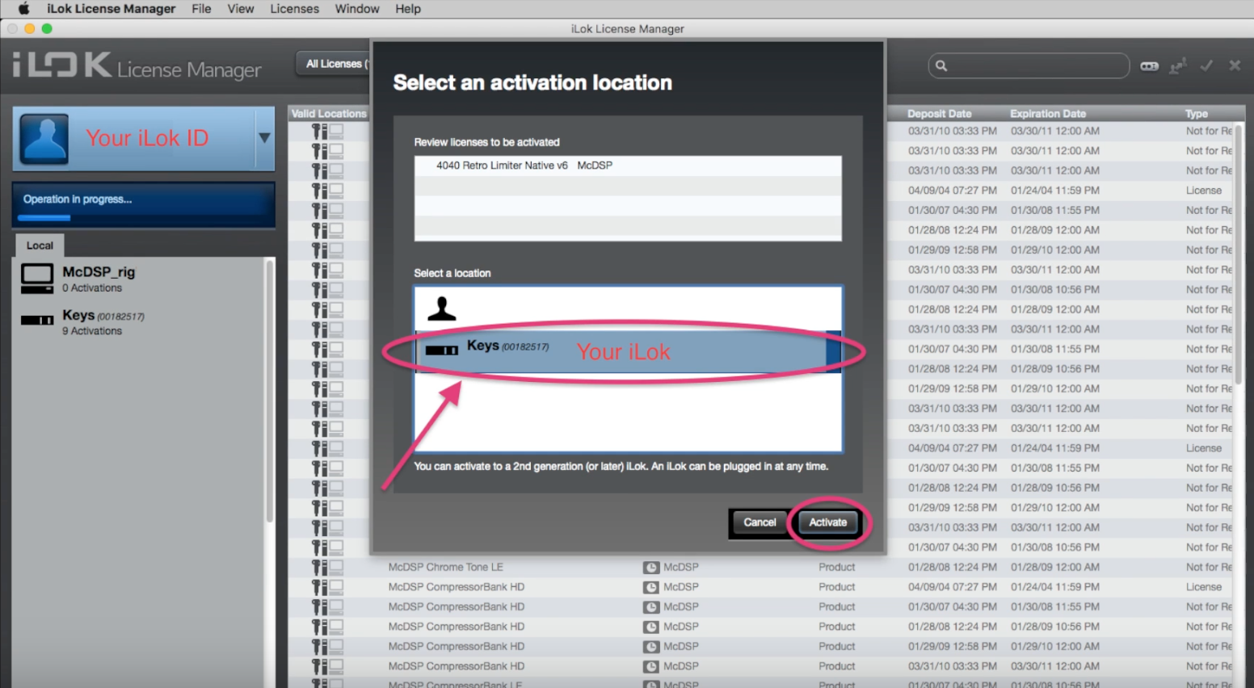
Task: Click the sidebar locations vertical scrollbar
Action: pyautogui.click(x=270, y=390)
